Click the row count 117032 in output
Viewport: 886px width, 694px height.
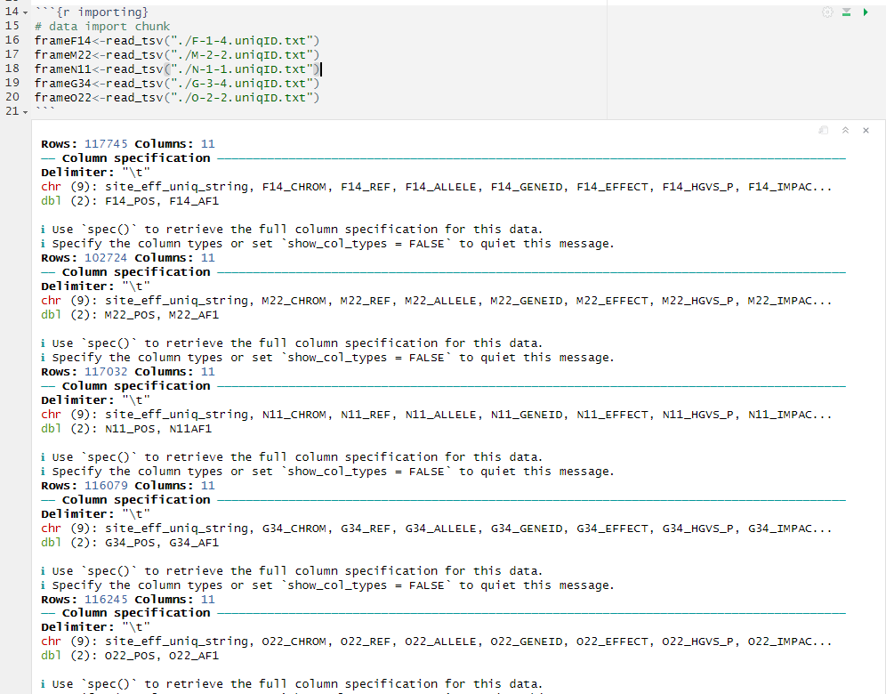106,371
